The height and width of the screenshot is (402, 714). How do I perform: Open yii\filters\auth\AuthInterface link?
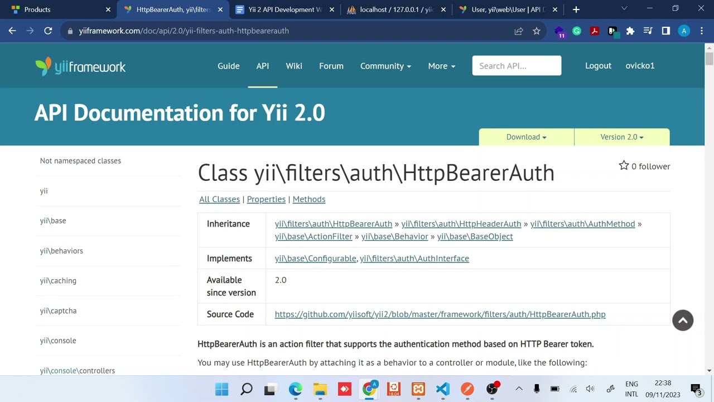coord(414,259)
